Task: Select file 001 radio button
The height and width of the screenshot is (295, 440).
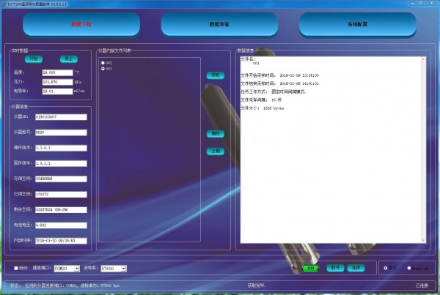Action: pyautogui.click(x=103, y=69)
